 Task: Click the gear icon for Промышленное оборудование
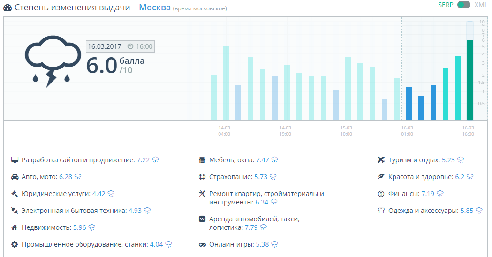point(15,244)
